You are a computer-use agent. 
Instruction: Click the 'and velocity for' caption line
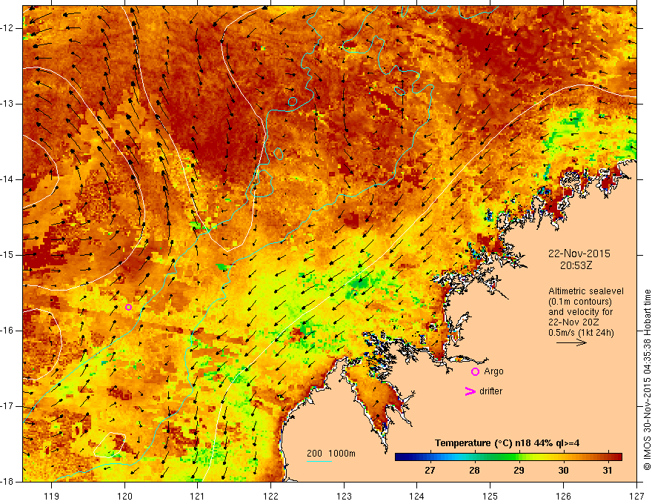point(580,312)
